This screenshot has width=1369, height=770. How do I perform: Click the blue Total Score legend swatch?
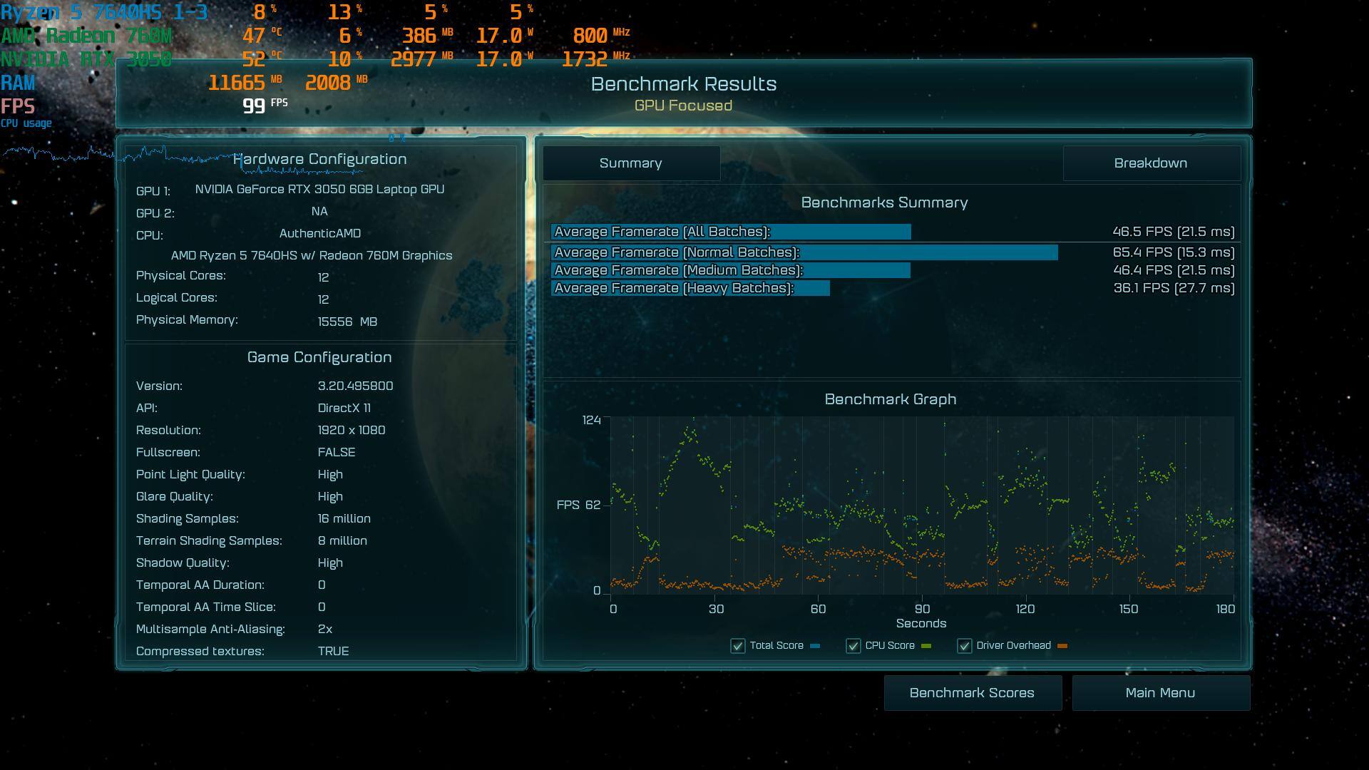pos(815,646)
